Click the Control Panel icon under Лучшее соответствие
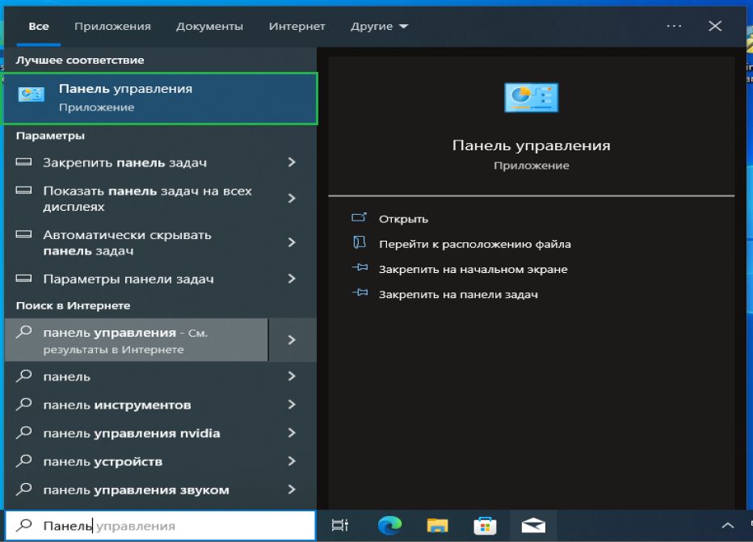The image size is (753, 542). click(x=31, y=95)
